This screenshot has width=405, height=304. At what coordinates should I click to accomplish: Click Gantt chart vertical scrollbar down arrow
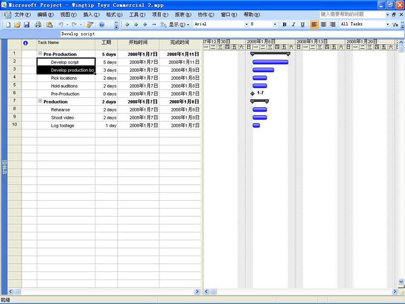(401, 281)
